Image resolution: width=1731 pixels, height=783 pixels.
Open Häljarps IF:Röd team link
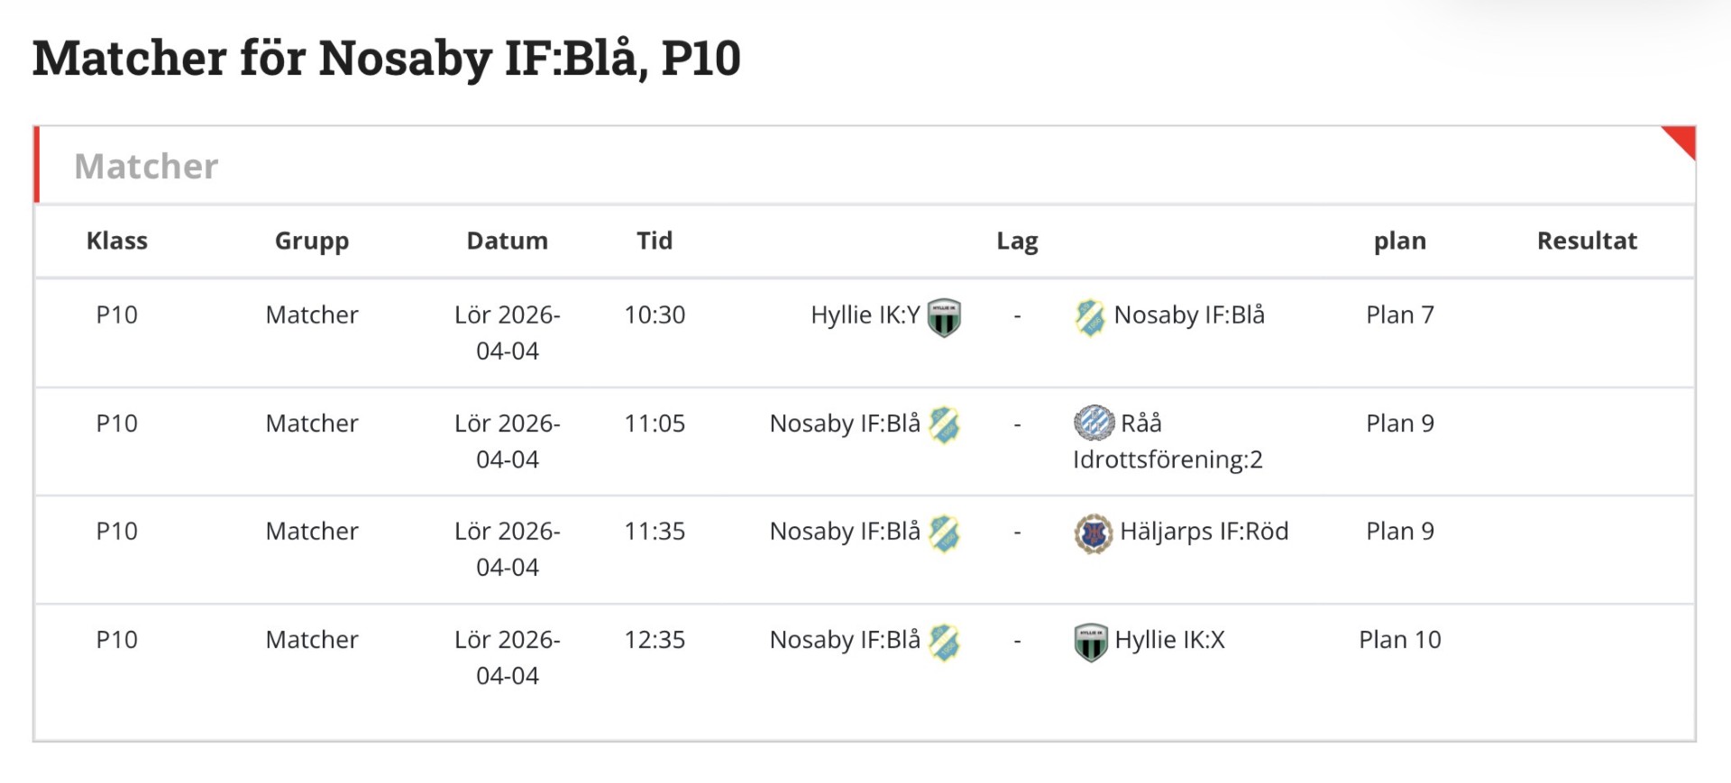(x=1204, y=532)
